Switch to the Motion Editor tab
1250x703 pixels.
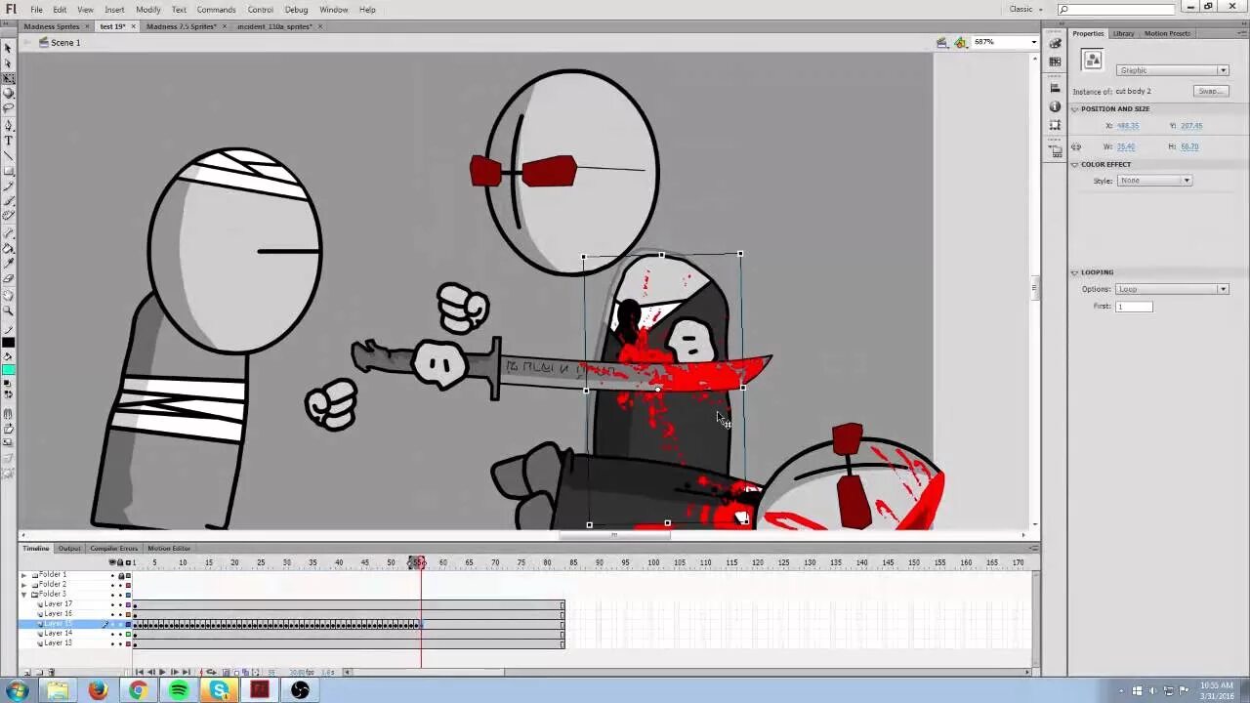click(x=169, y=549)
